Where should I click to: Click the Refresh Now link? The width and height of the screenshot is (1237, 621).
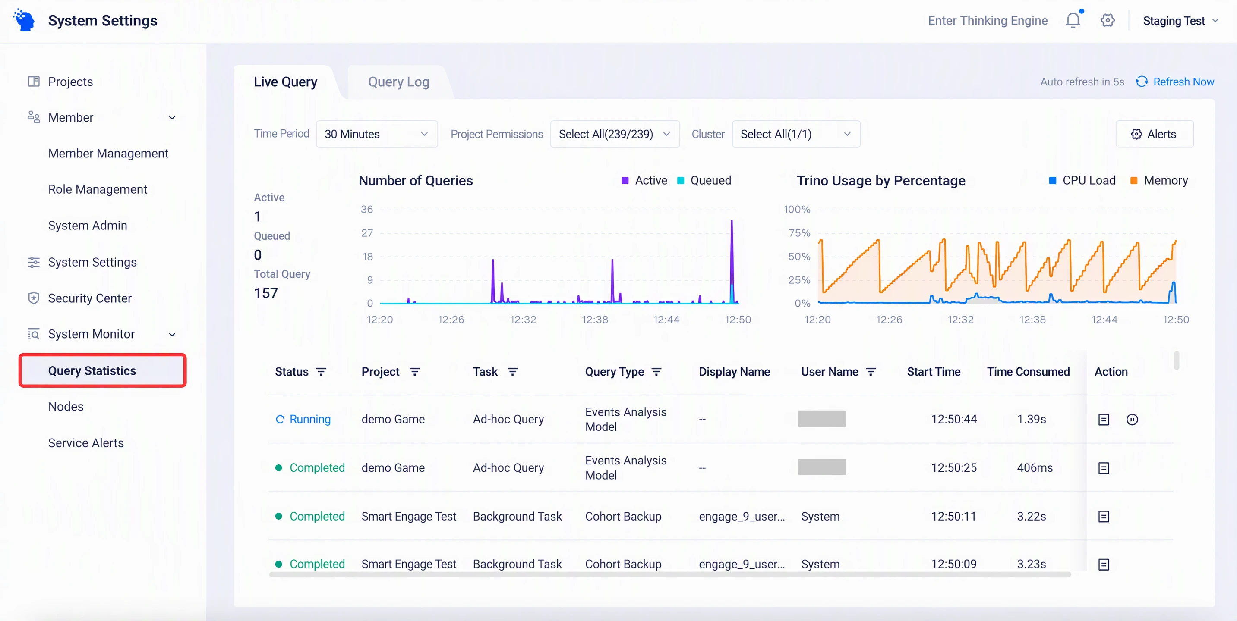click(x=1183, y=82)
